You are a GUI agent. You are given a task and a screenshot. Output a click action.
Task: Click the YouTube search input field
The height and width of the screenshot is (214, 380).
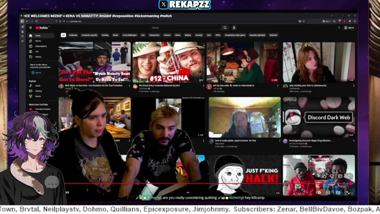coord(185,28)
